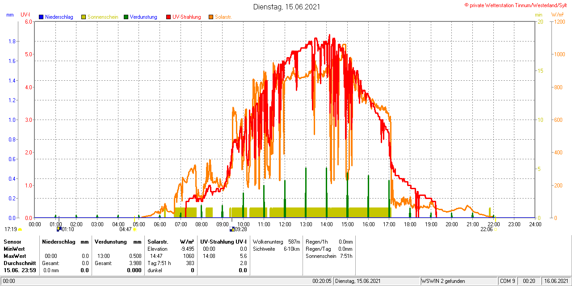Viewport: 572px width, 286px height.
Task: Click the Solarstr. column header in the table
Action: (157, 241)
